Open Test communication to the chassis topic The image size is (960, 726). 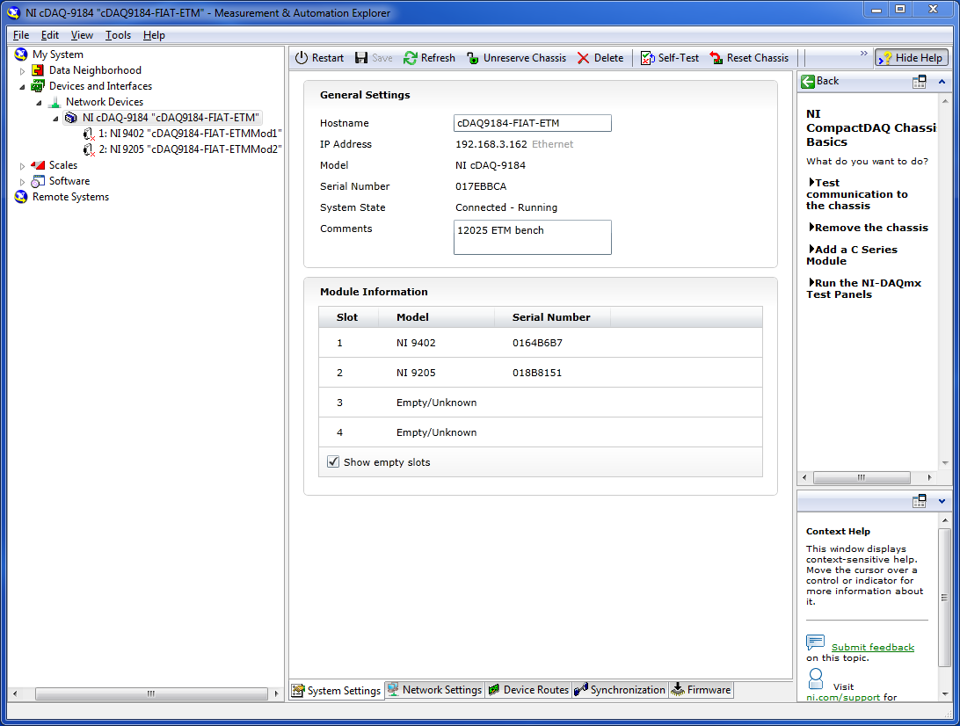[856, 194]
